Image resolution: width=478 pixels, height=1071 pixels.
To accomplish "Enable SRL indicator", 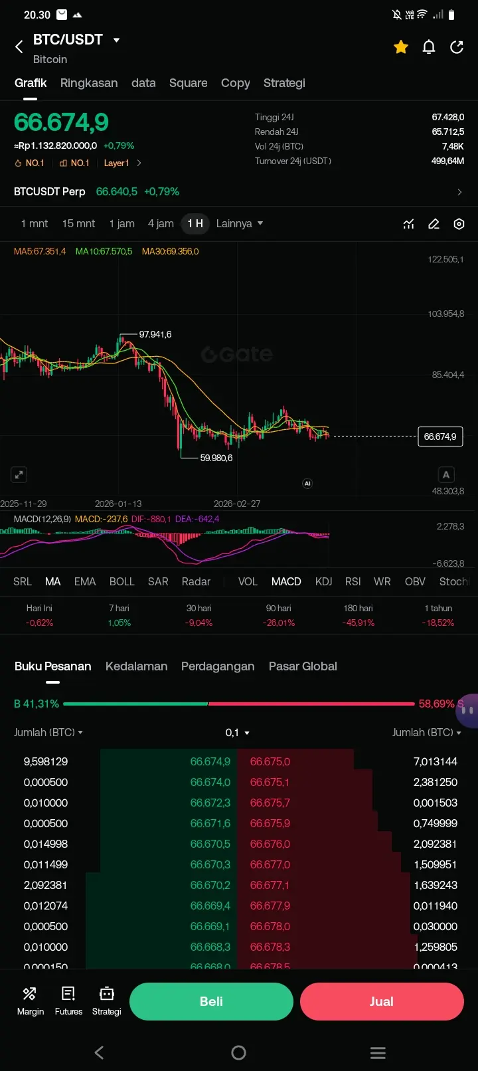I will (x=23, y=581).
